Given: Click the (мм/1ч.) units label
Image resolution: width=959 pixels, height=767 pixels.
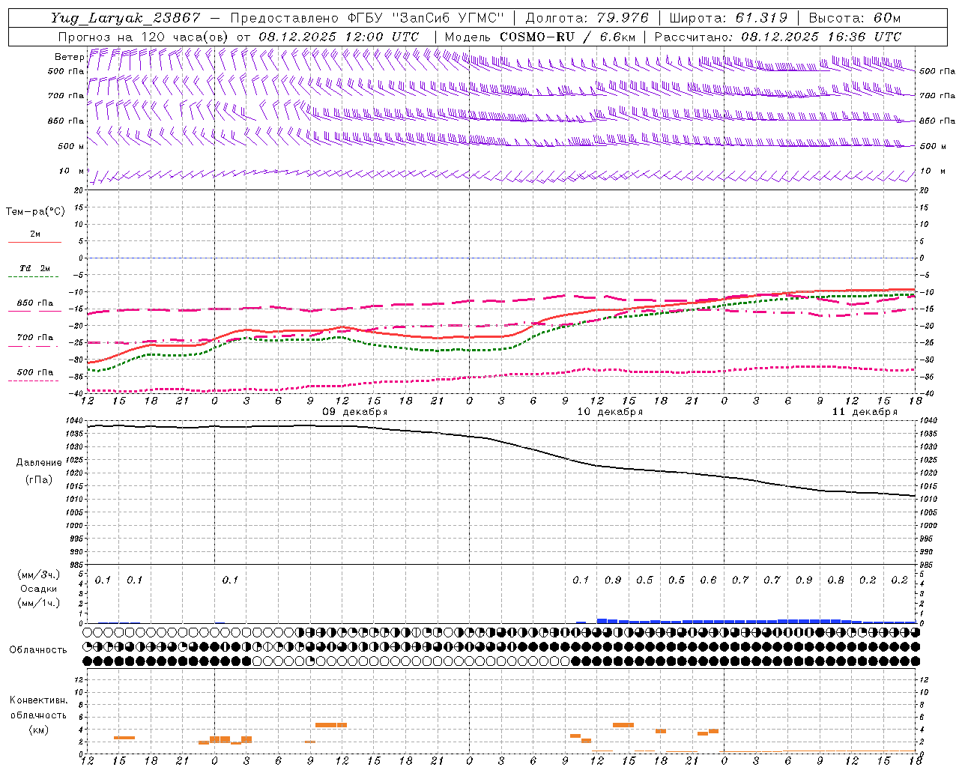Looking at the screenshot, I should pyautogui.click(x=39, y=603).
